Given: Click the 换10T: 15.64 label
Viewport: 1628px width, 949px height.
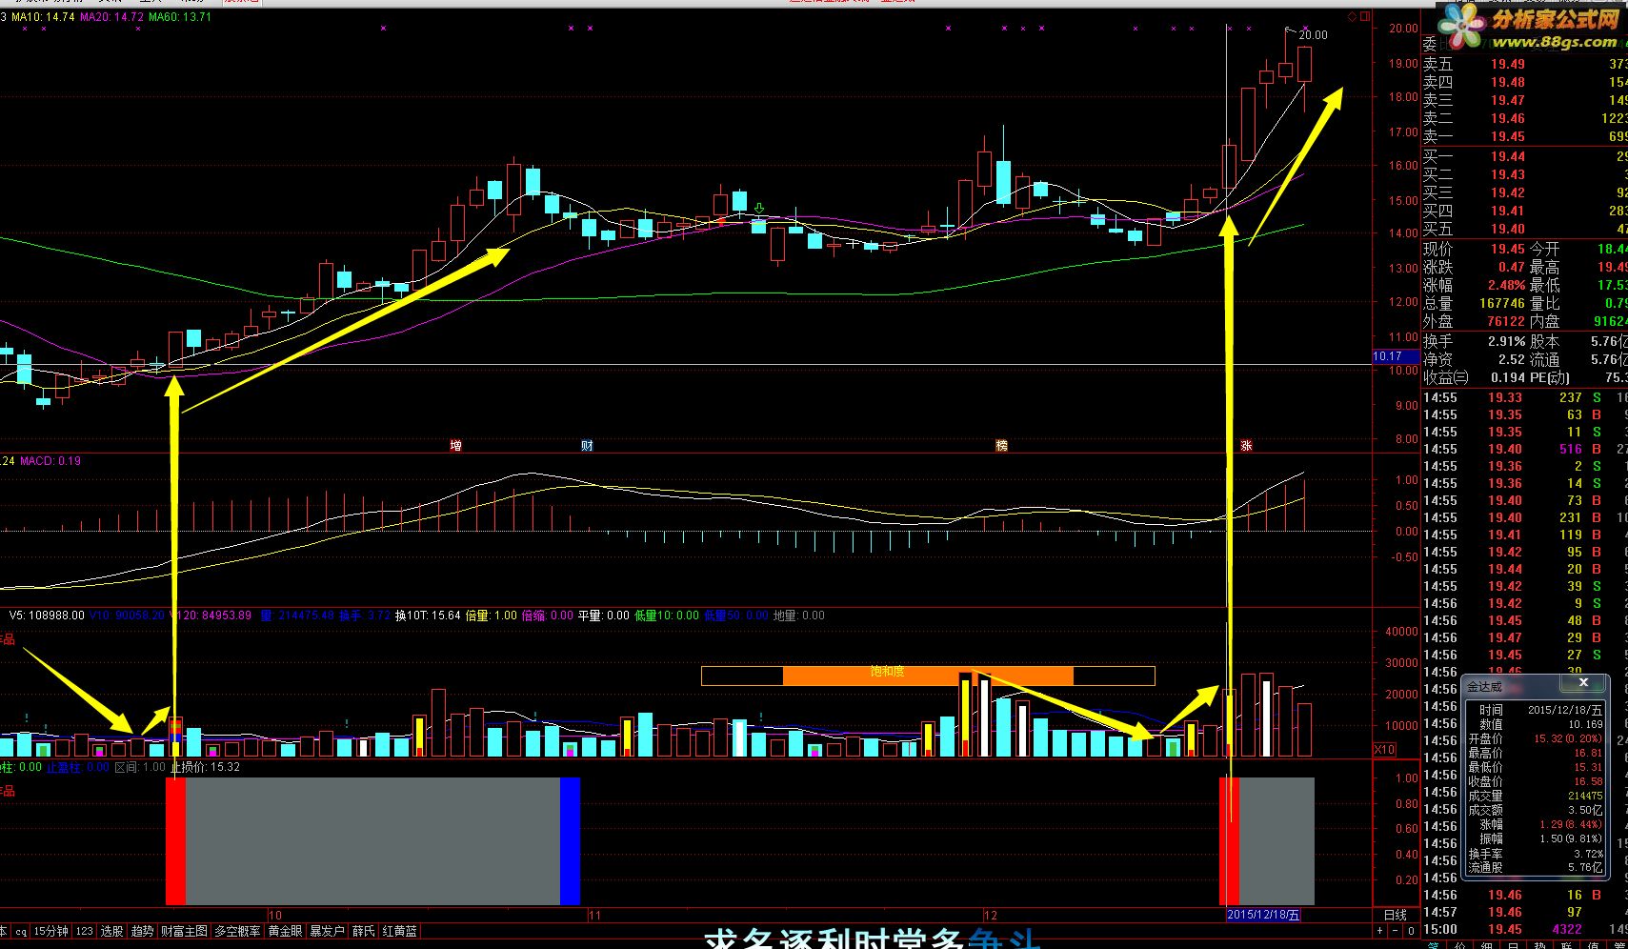Looking at the screenshot, I should (x=428, y=616).
